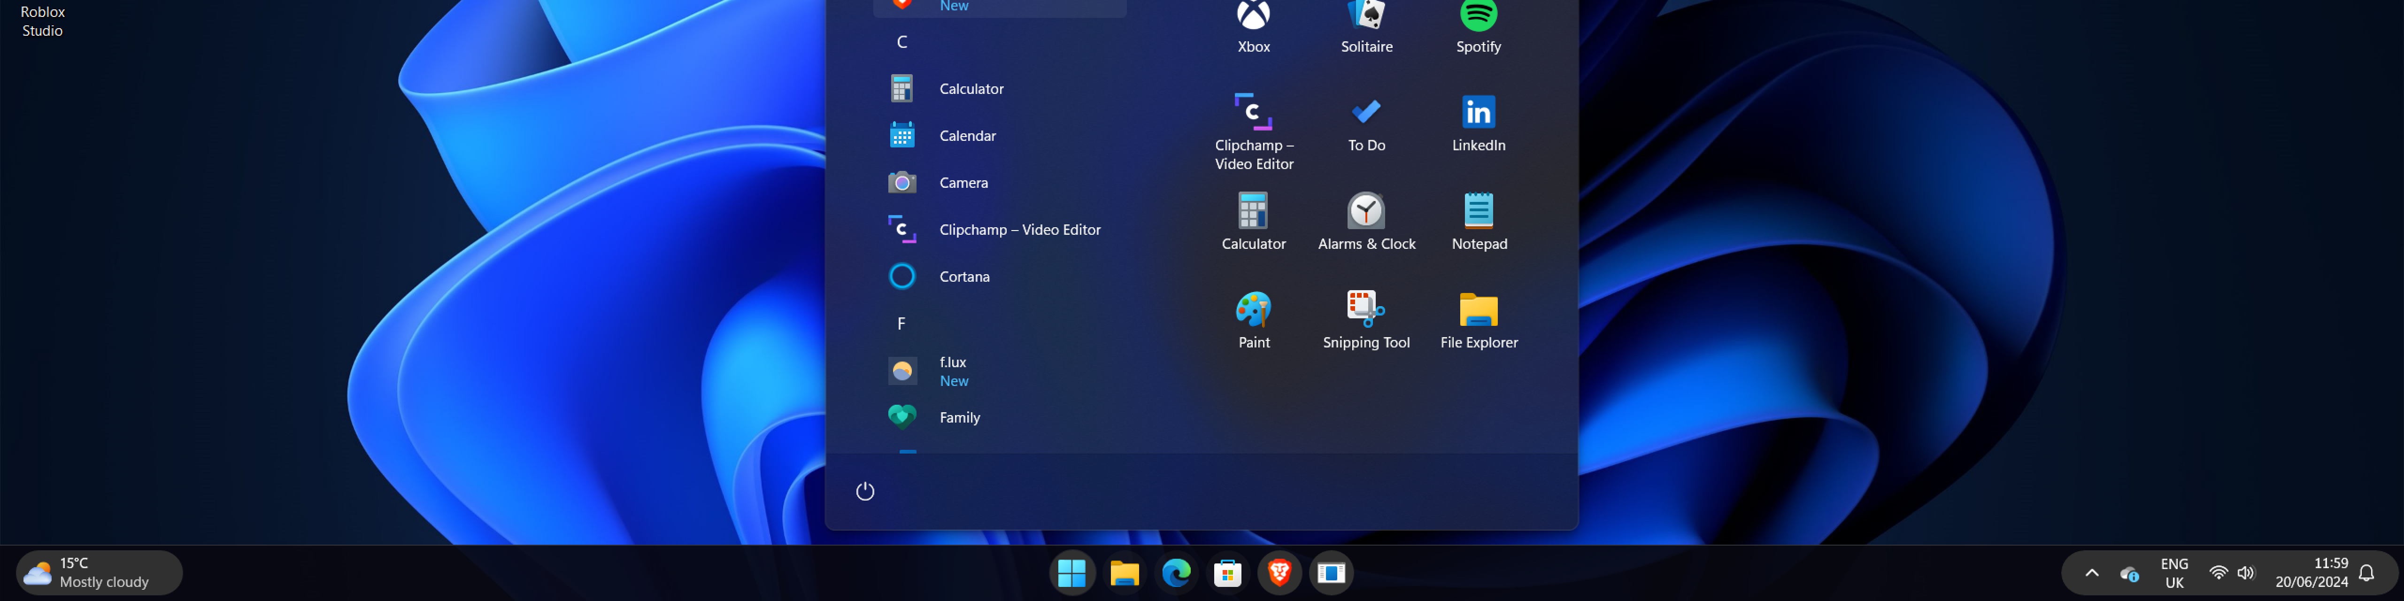Select the letter F group header
Screen dimensions: 2404x601
(x=901, y=324)
